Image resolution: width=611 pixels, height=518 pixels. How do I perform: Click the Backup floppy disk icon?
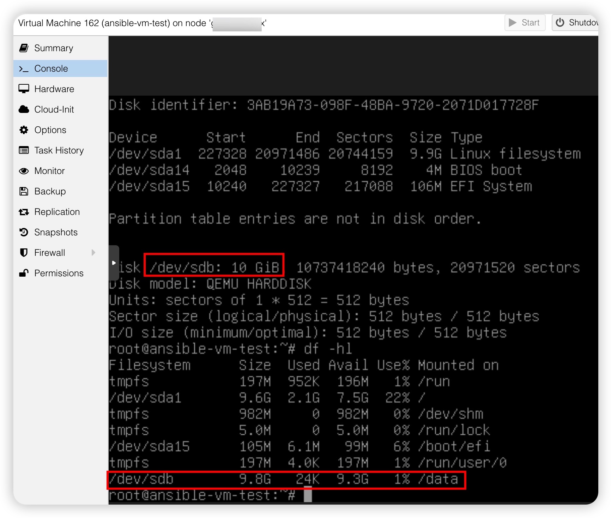tap(24, 191)
